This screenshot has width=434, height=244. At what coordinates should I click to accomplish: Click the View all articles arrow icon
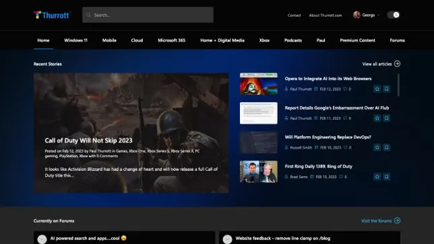coord(397,64)
